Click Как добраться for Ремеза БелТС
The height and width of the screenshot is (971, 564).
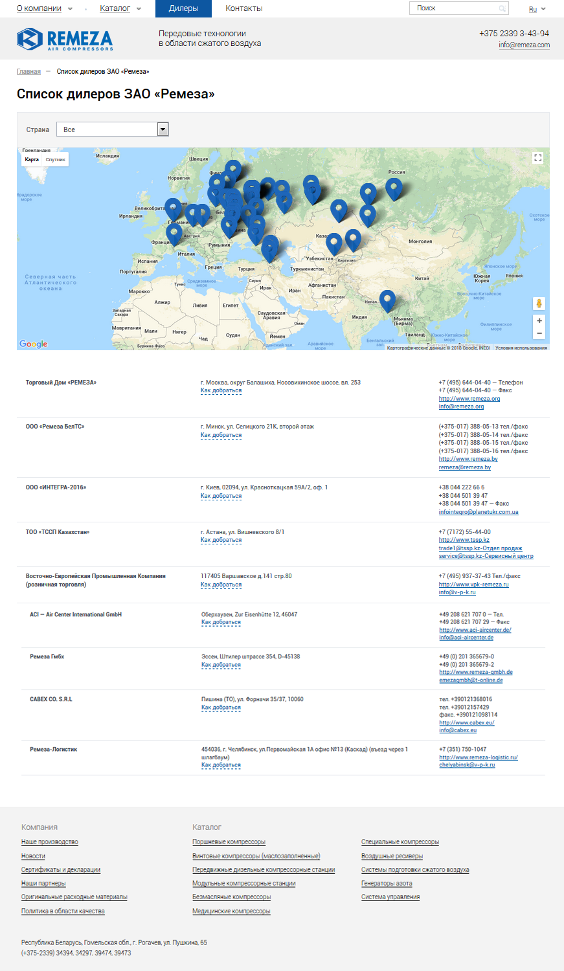click(x=221, y=435)
